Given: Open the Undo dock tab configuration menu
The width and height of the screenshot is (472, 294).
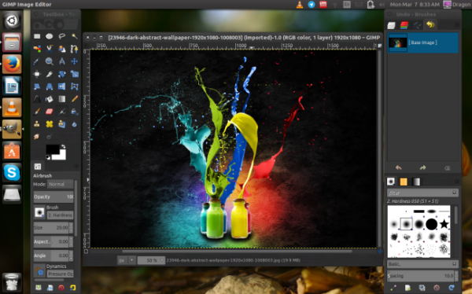Looking at the screenshot, I should [456, 24].
